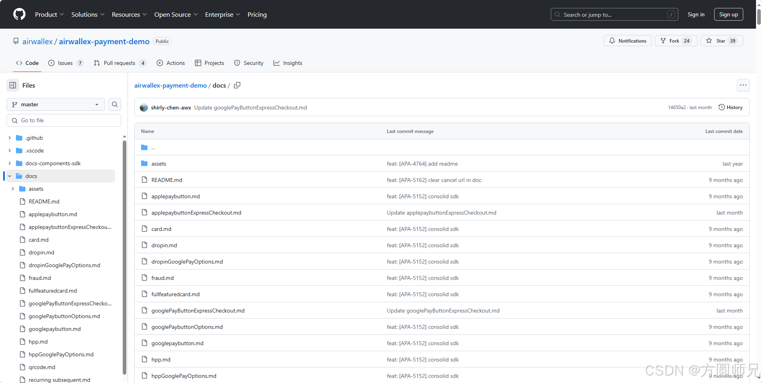Open the Product menu

[x=49, y=14]
